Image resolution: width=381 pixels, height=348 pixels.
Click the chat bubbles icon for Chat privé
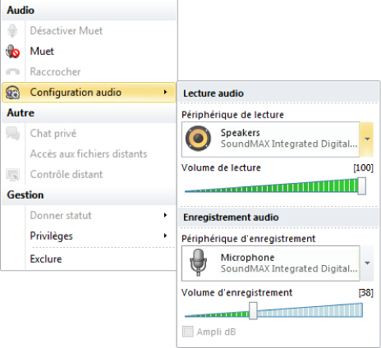12,133
